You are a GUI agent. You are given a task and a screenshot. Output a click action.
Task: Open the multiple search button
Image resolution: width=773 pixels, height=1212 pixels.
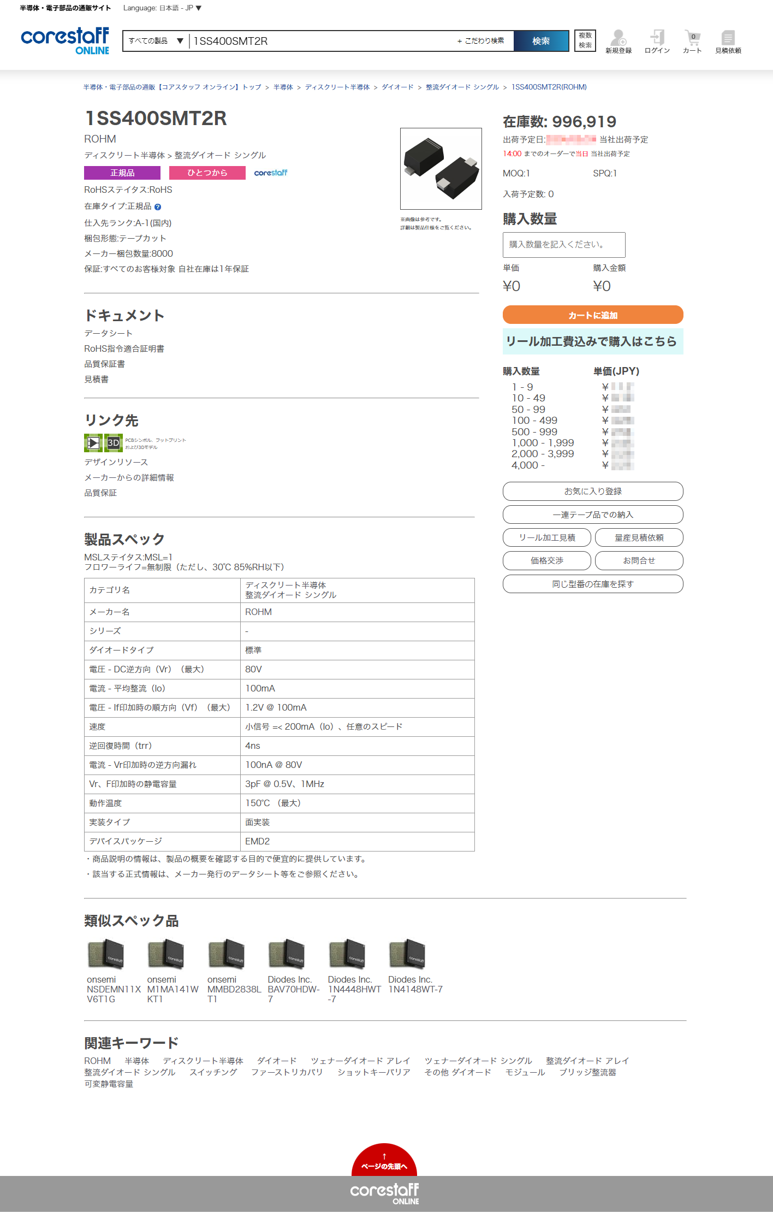pos(585,41)
